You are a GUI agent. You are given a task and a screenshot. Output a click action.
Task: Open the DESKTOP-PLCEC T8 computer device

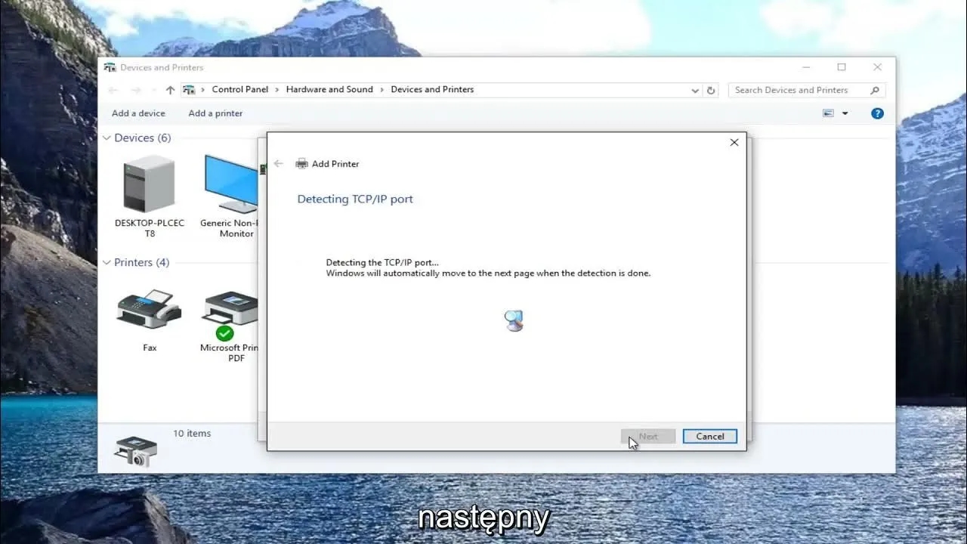tap(148, 185)
